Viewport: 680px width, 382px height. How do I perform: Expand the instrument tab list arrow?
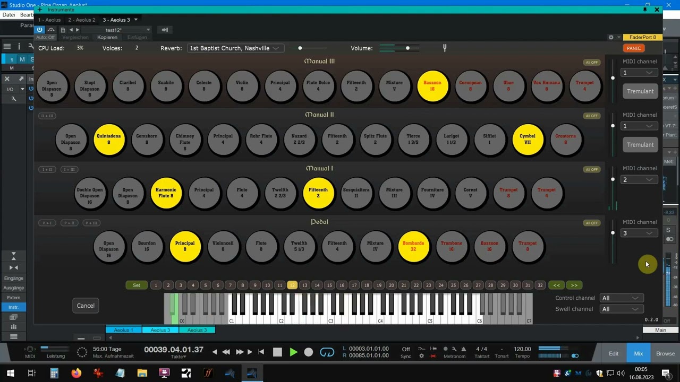click(x=136, y=20)
